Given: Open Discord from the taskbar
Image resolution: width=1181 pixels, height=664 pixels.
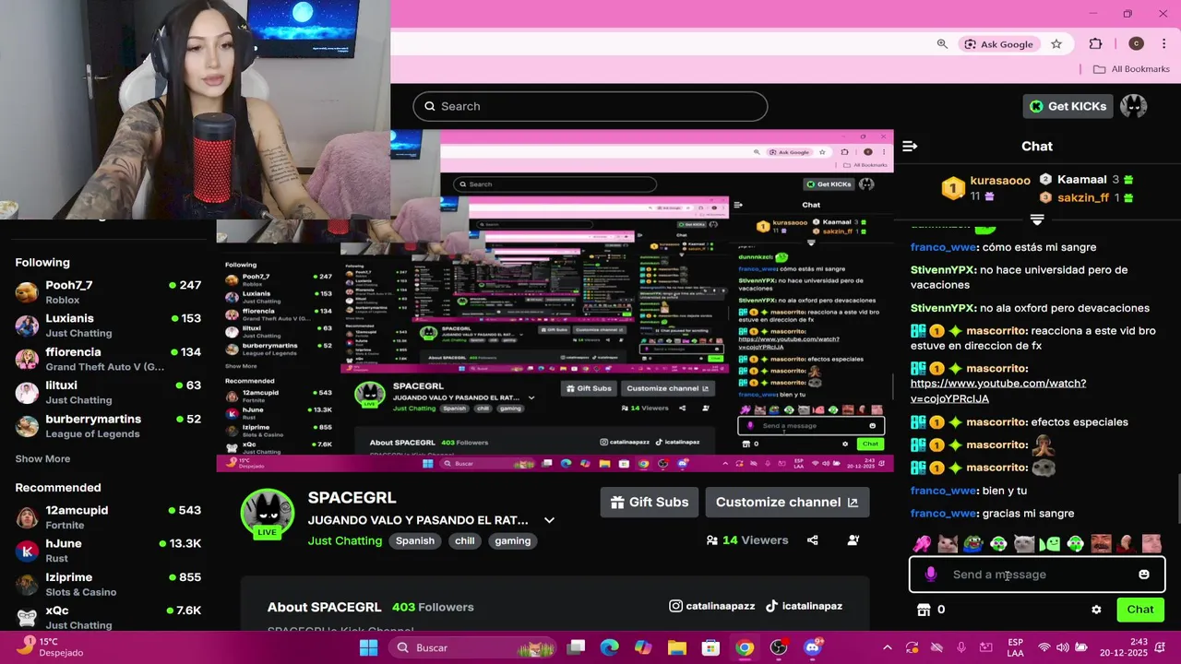Looking at the screenshot, I should (812, 647).
